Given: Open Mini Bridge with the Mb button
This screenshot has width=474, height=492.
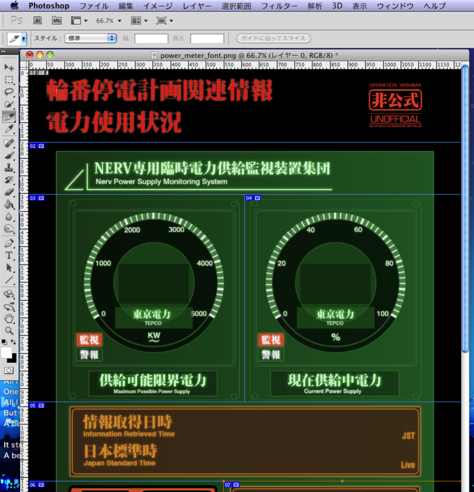Looking at the screenshot, I should coord(57,21).
